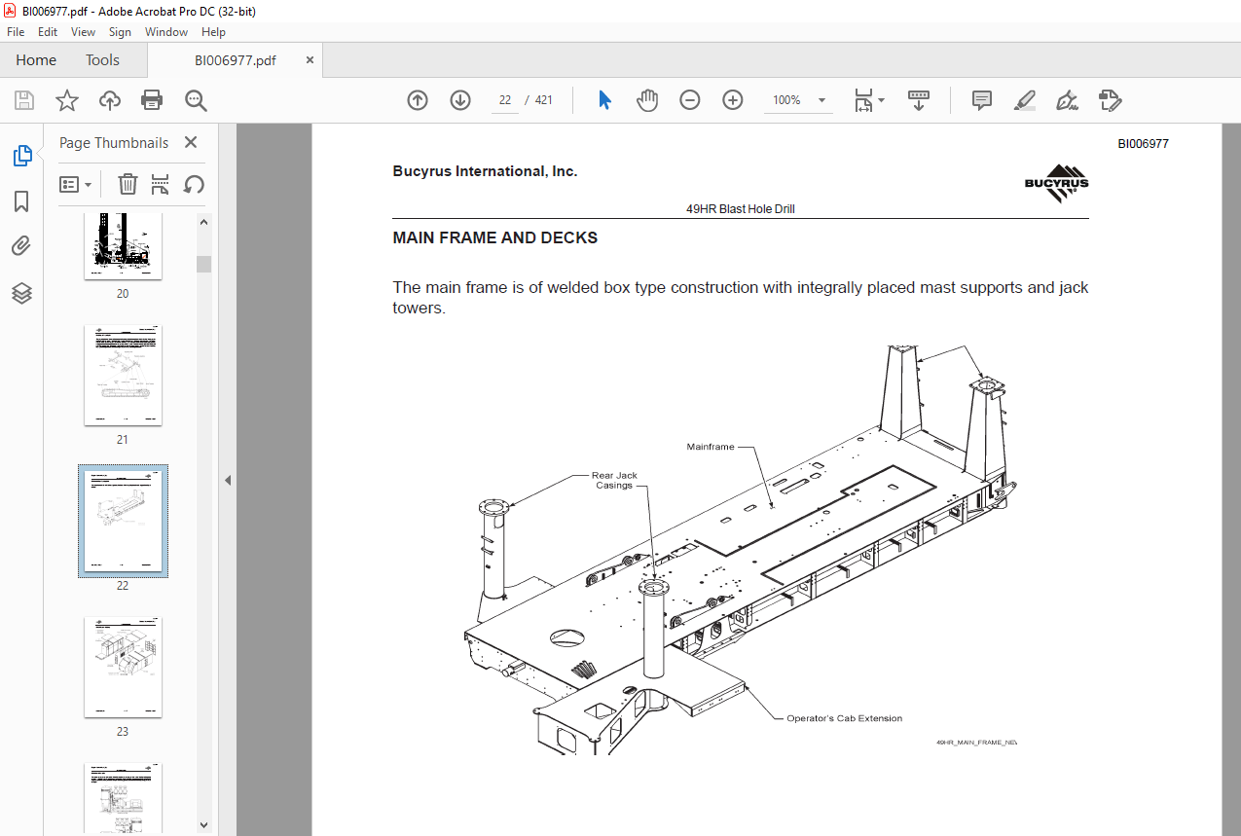
Task: Select the page 21 thumbnail
Action: (x=123, y=376)
